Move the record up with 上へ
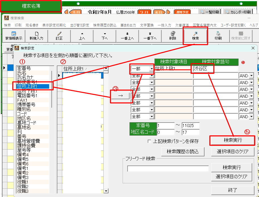Viewport: 259px width, 197px height. 82,36
